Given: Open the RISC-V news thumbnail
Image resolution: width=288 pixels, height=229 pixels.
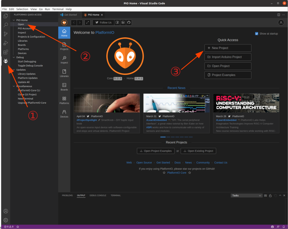Looking at the screenshot, I should pos(246,103).
